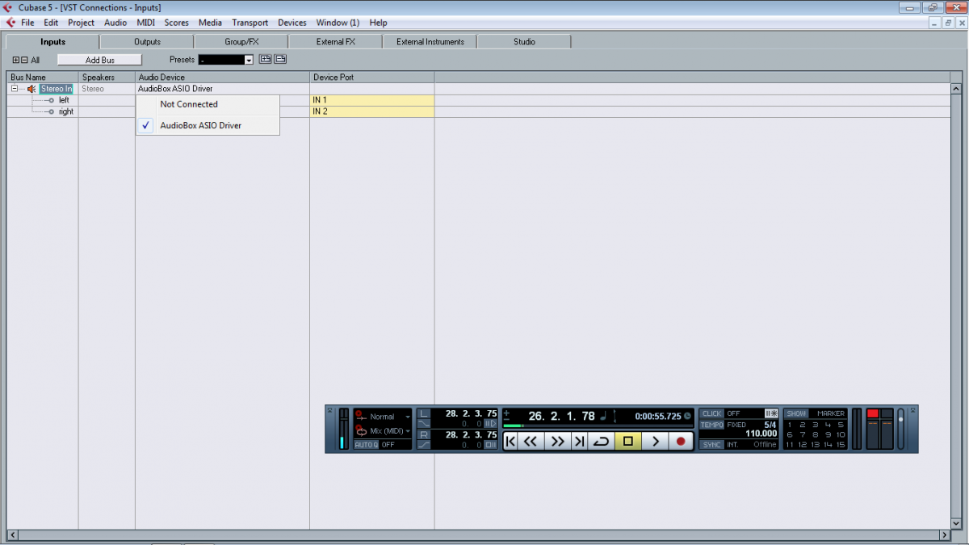Go to next marker or project end
969x545 pixels.
[580, 442]
